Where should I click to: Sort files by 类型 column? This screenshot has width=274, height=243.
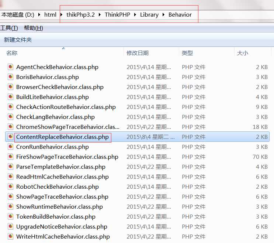(x=187, y=53)
